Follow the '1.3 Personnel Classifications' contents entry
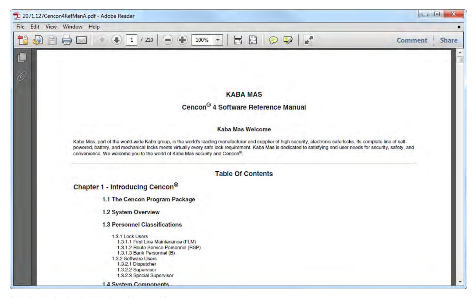 coord(142,225)
